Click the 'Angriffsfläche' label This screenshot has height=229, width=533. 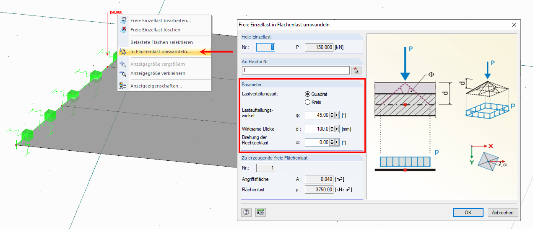click(x=255, y=179)
